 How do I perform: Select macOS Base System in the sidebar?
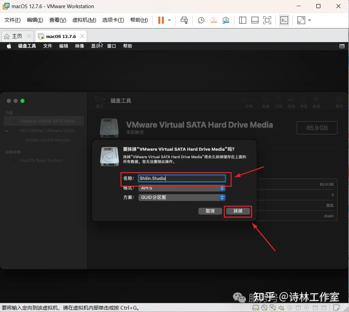tap(41, 161)
